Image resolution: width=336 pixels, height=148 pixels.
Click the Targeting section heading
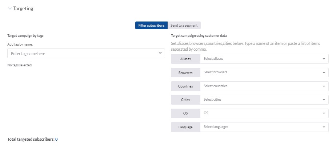pos(23,9)
